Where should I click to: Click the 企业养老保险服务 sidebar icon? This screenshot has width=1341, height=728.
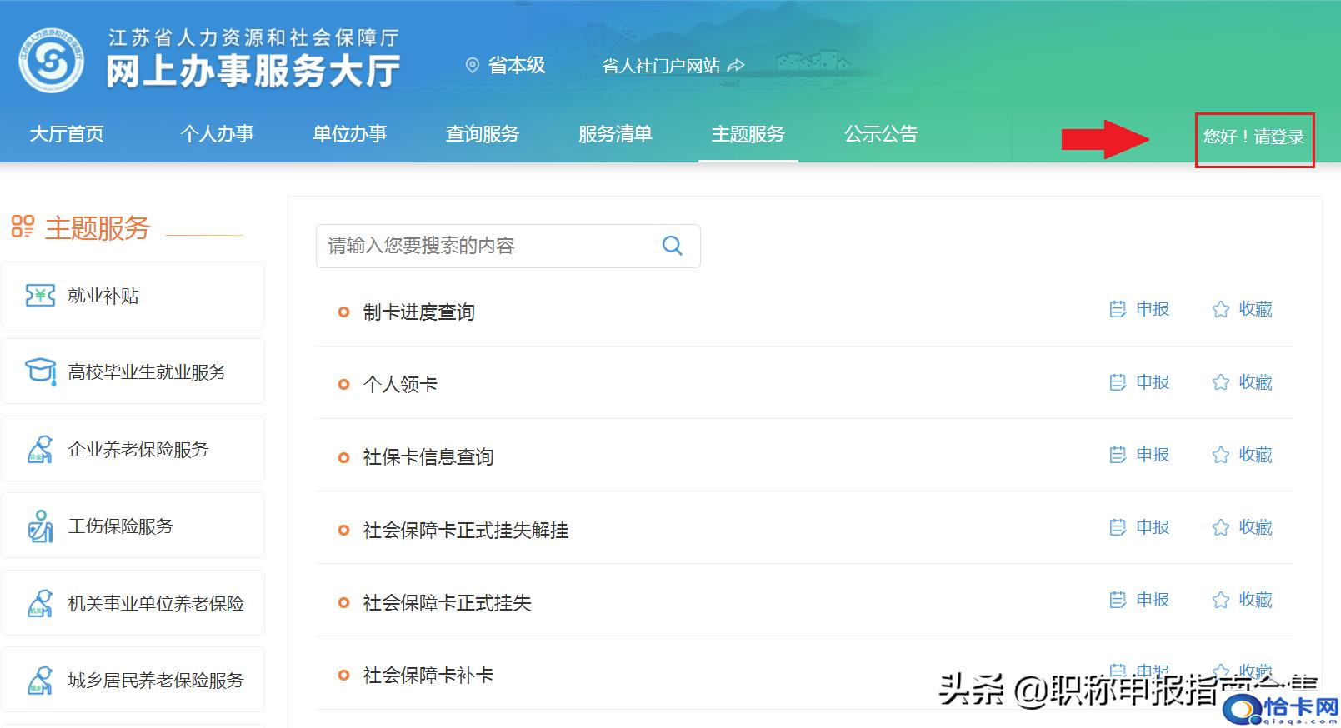click(x=40, y=450)
